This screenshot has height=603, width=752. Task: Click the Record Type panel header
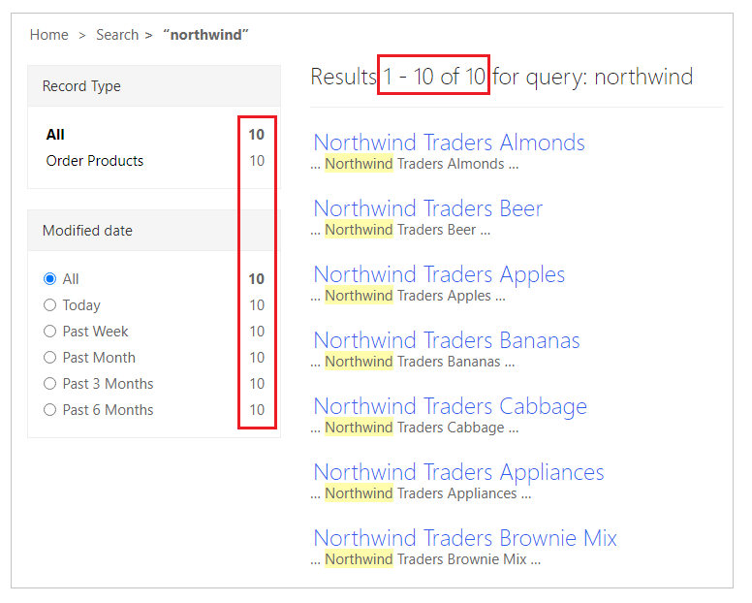pos(81,86)
